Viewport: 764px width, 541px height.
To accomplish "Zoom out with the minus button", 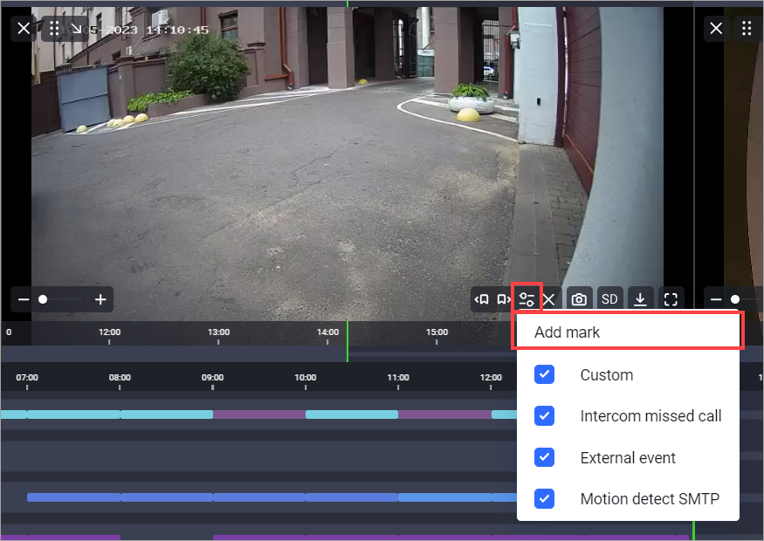I will coord(24,299).
